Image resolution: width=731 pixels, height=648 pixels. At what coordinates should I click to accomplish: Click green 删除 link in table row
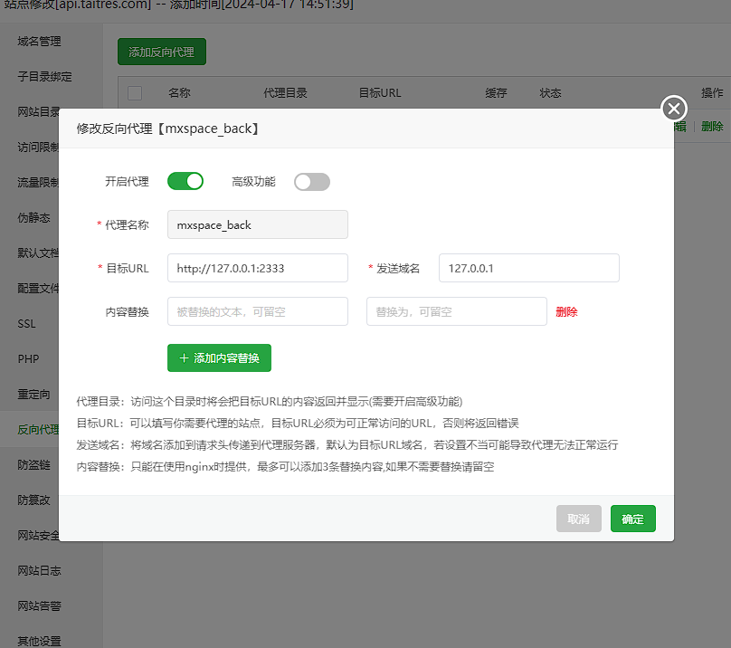(x=712, y=126)
